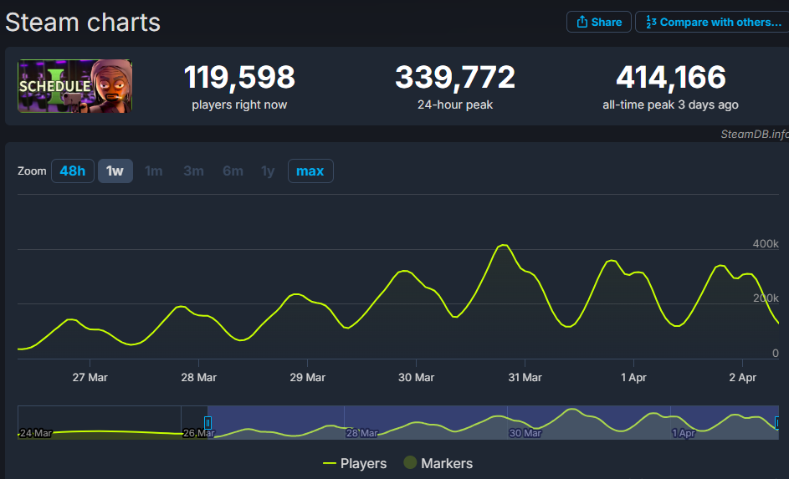Choose the 1m zoom option
Screen dimensions: 789x479
tap(153, 171)
